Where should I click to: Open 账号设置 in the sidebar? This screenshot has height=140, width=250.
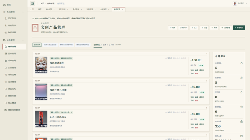tap(12, 32)
